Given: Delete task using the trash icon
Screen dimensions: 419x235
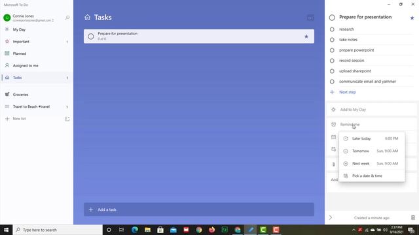Looking at the screenshot, I should click(413, 217).
